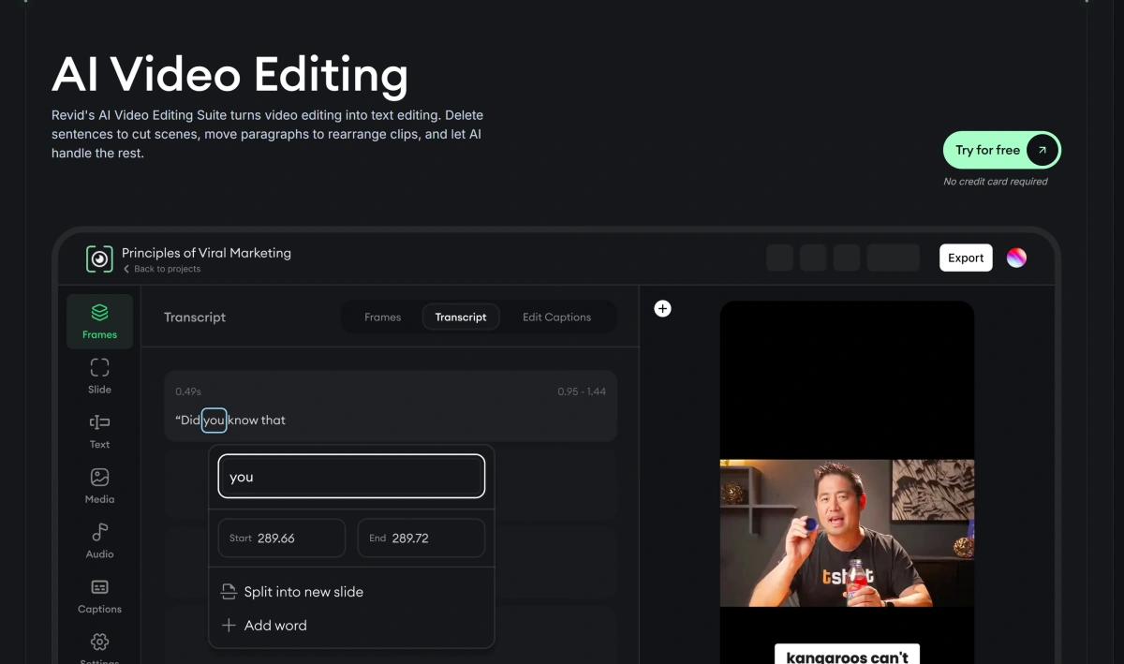The height and width of the screenshot is (664, 1124).
Task: Select the Slide sidebar tool
Action: coord(99,376)
